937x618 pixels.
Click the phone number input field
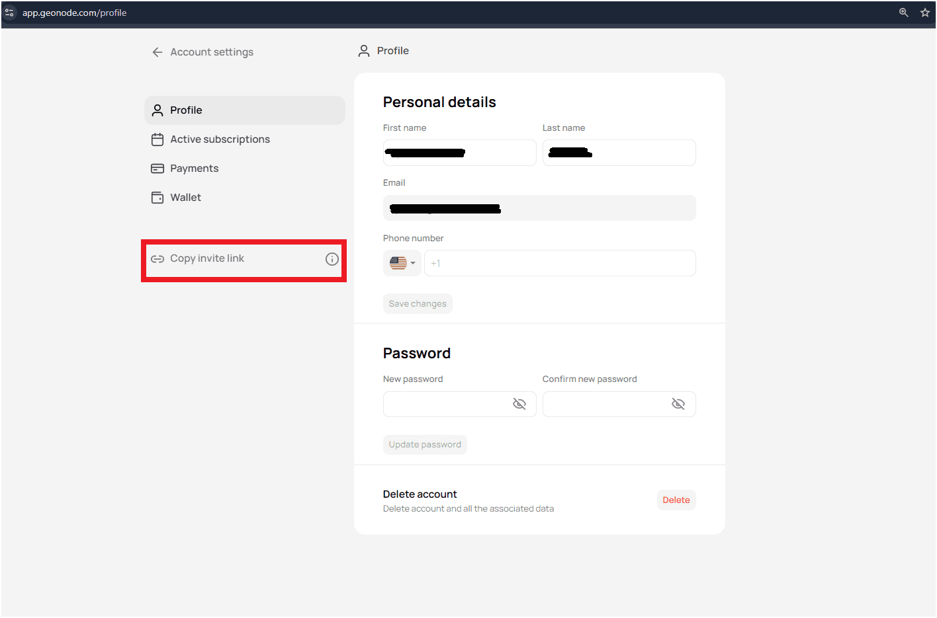[559, 262]
